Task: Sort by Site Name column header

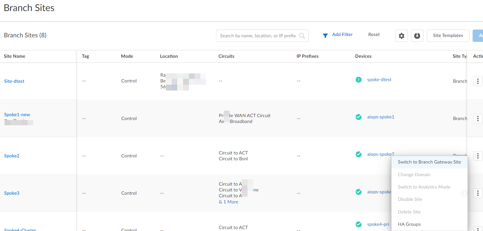Action: click(x=15, y=56)
